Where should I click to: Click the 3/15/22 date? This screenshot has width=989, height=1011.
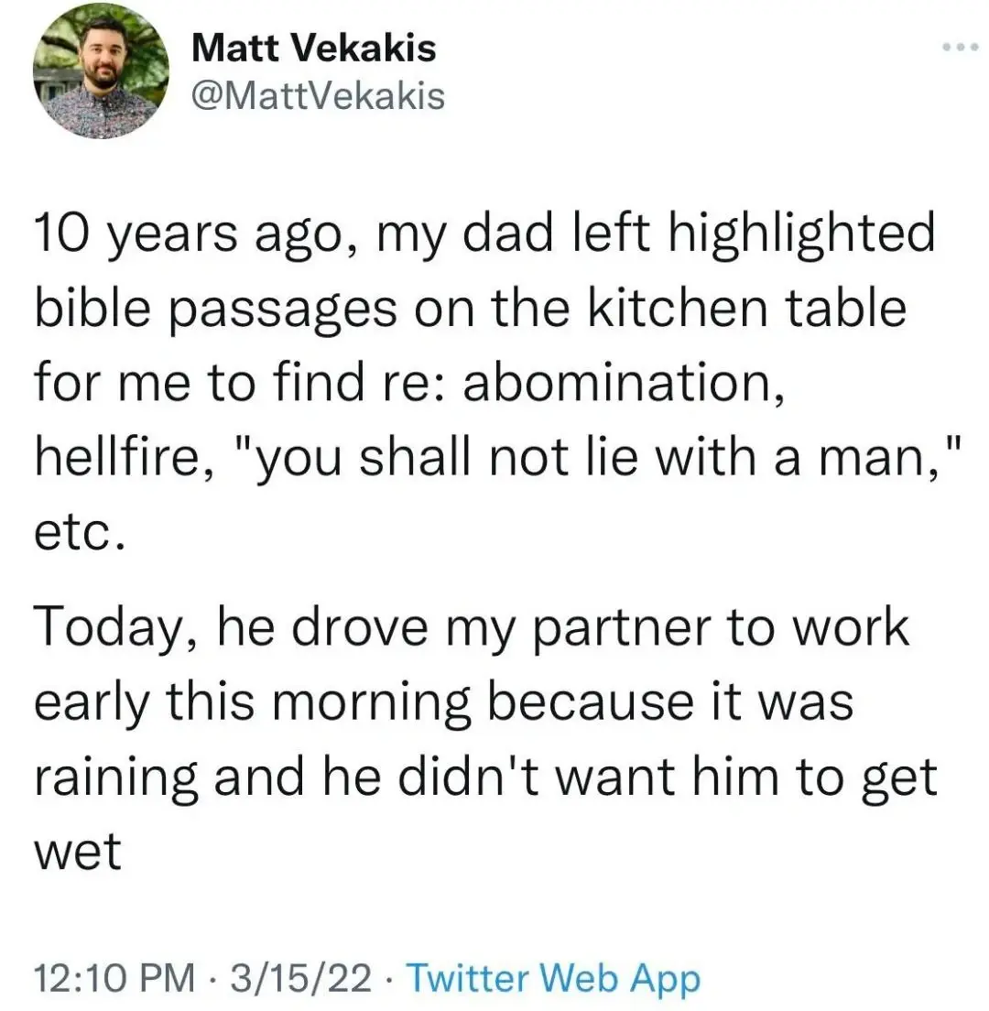click(x=304, y=978)
